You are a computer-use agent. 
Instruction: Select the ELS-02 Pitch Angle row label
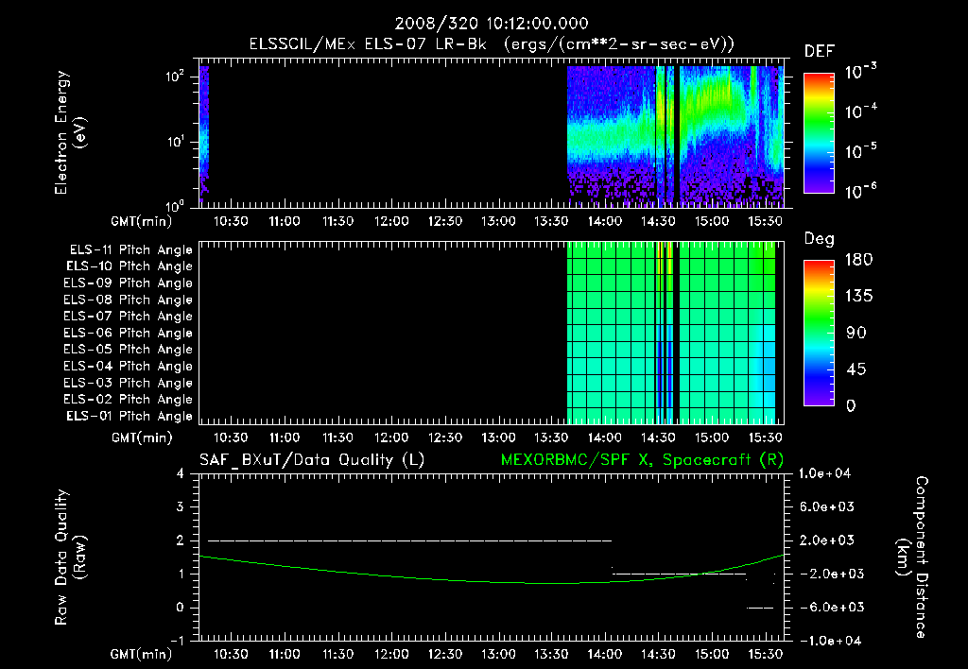128,400
